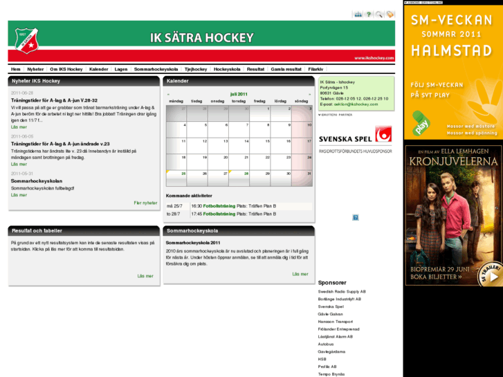The width and height of the screenshot is (503, 377).
Task: Click Boka biljetter in Kronjuvelerna ad
Action: pos(437,277)
